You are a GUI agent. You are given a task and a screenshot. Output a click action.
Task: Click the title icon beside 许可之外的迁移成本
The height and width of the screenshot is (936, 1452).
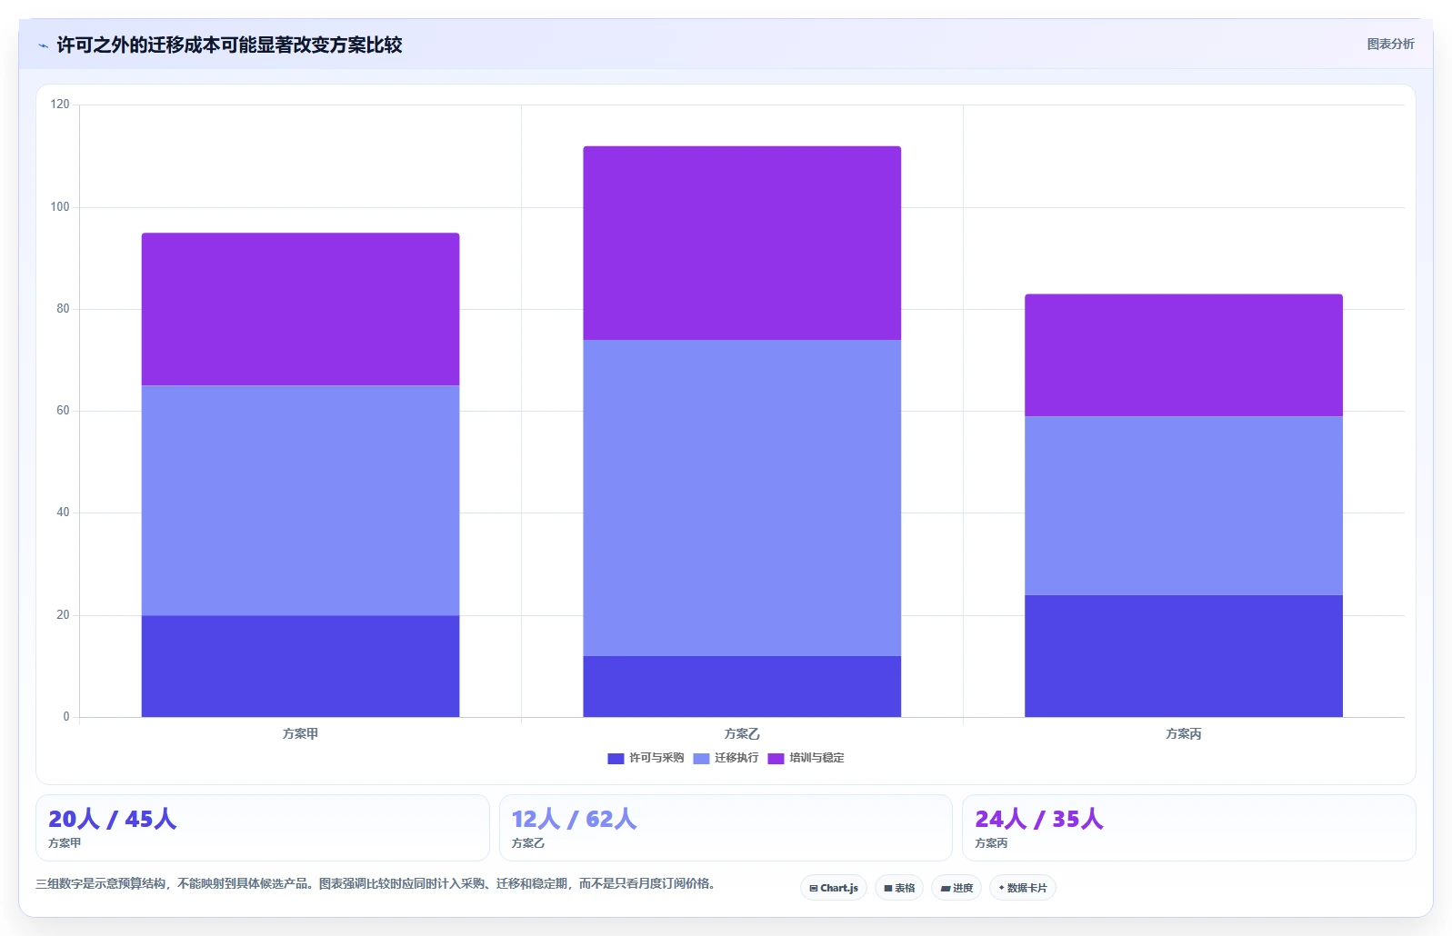(43, 45)
